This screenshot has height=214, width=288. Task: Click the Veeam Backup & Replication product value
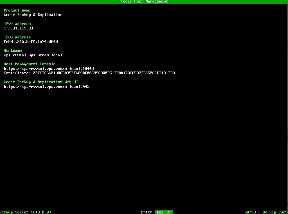[x=33, y=15]
